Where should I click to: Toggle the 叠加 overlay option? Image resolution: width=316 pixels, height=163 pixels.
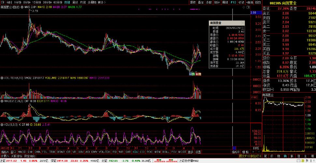coord(200,2)
